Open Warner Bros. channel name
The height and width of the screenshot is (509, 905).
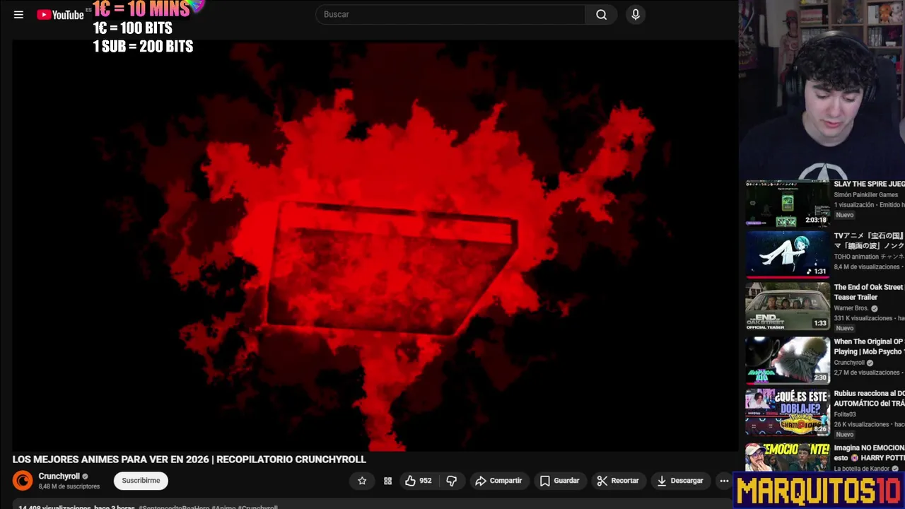[x=852, y=308]
